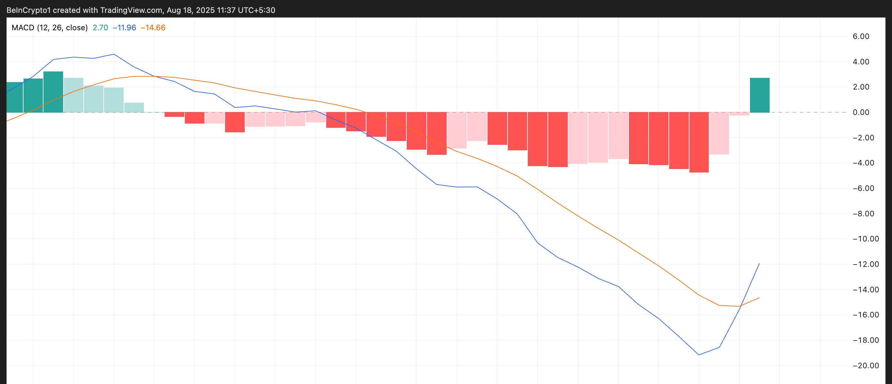Click the latest green histogram bar
Viewport: 892px width, 384px height.
(760, 95)
